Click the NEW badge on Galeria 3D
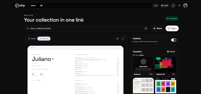 coord(158,59)
